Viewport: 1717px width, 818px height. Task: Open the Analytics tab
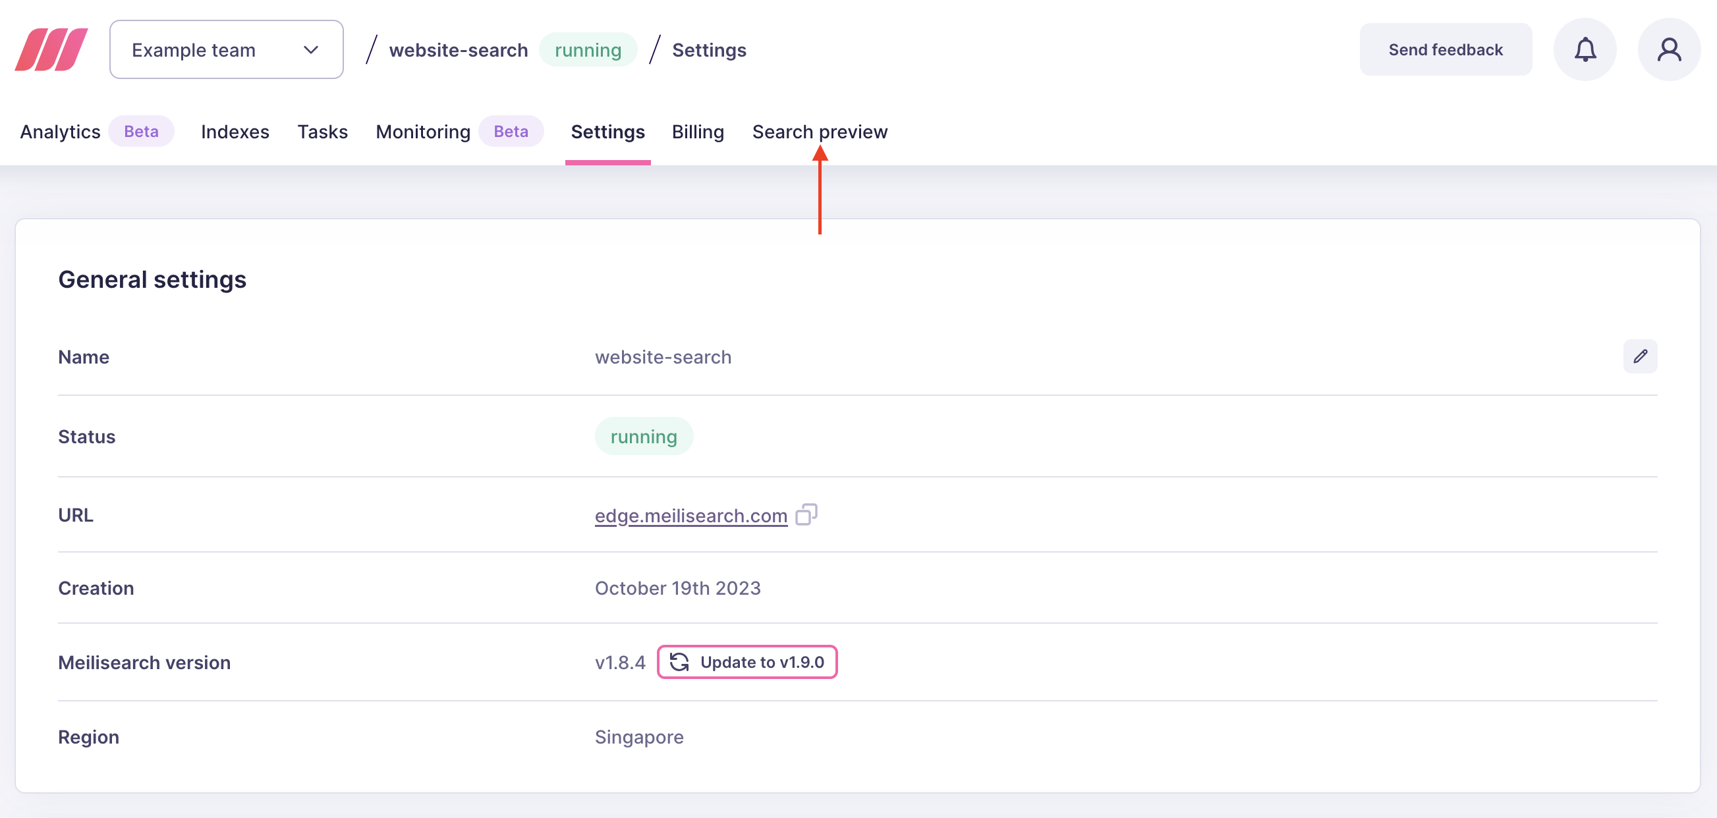tap(60, 130)
